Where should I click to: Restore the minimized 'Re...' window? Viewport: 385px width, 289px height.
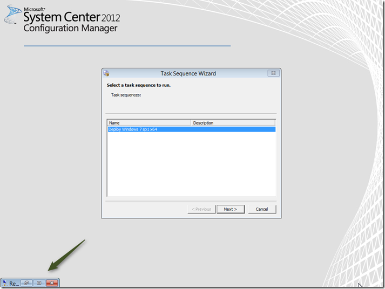click(x=26, y=283)
